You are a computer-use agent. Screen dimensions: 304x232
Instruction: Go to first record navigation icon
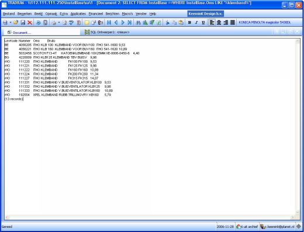109,23
